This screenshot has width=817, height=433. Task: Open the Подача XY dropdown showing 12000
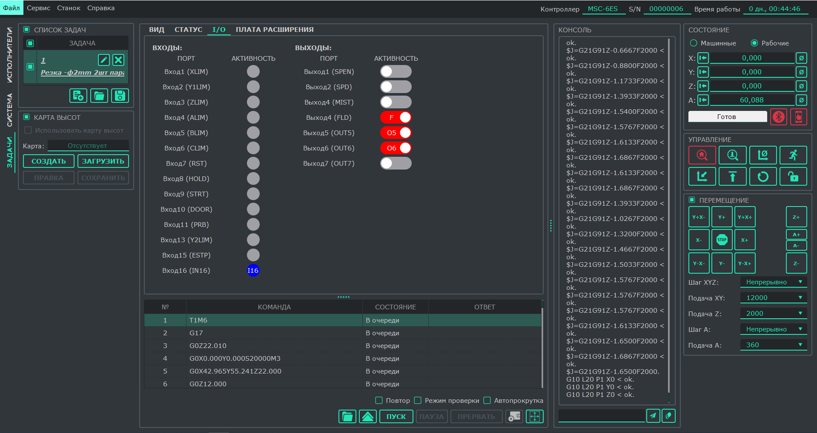[x=774, y=298]
